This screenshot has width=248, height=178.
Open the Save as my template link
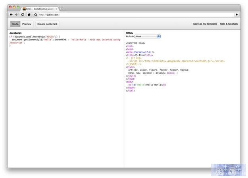click(205, 24)
